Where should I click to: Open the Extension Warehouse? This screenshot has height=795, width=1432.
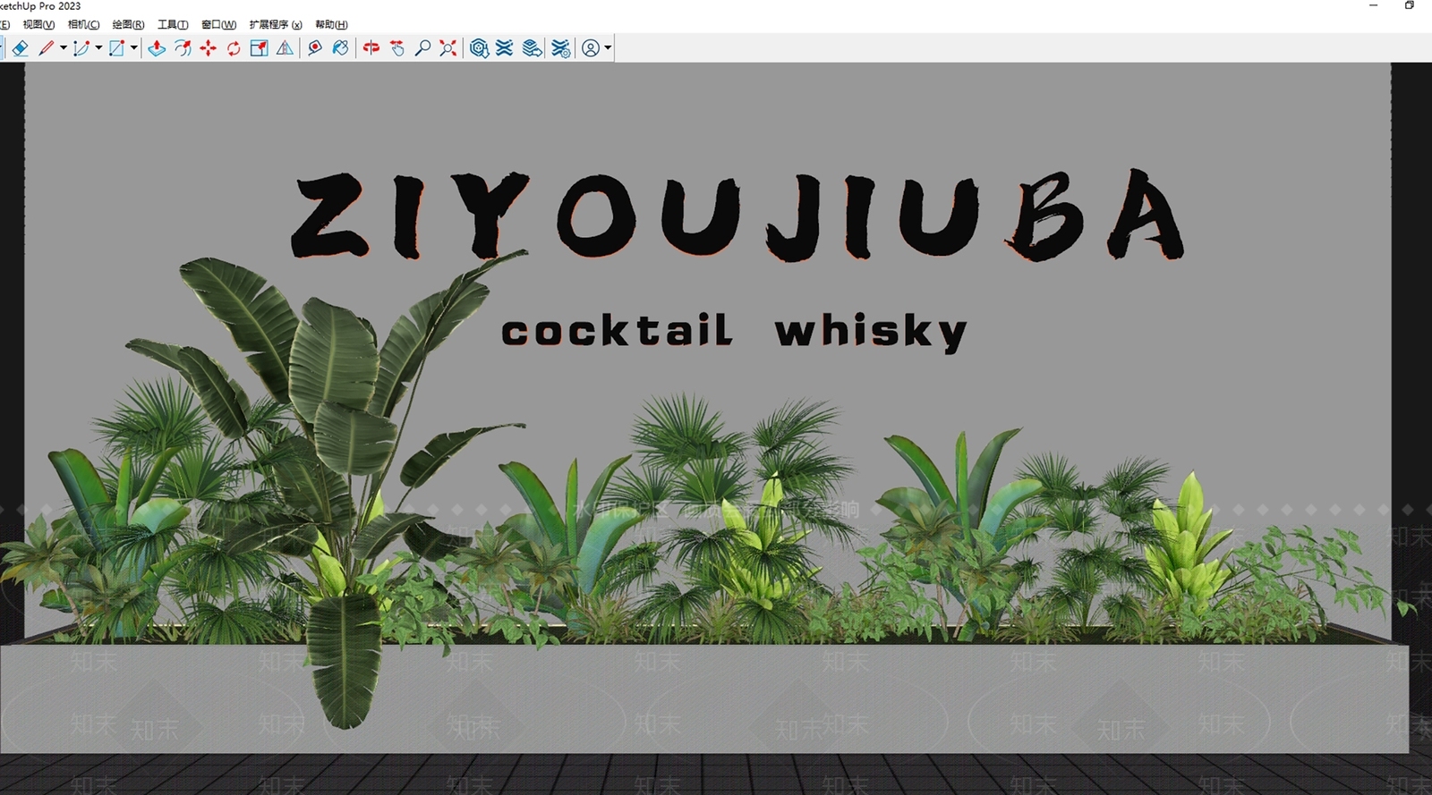click(505, 48)
